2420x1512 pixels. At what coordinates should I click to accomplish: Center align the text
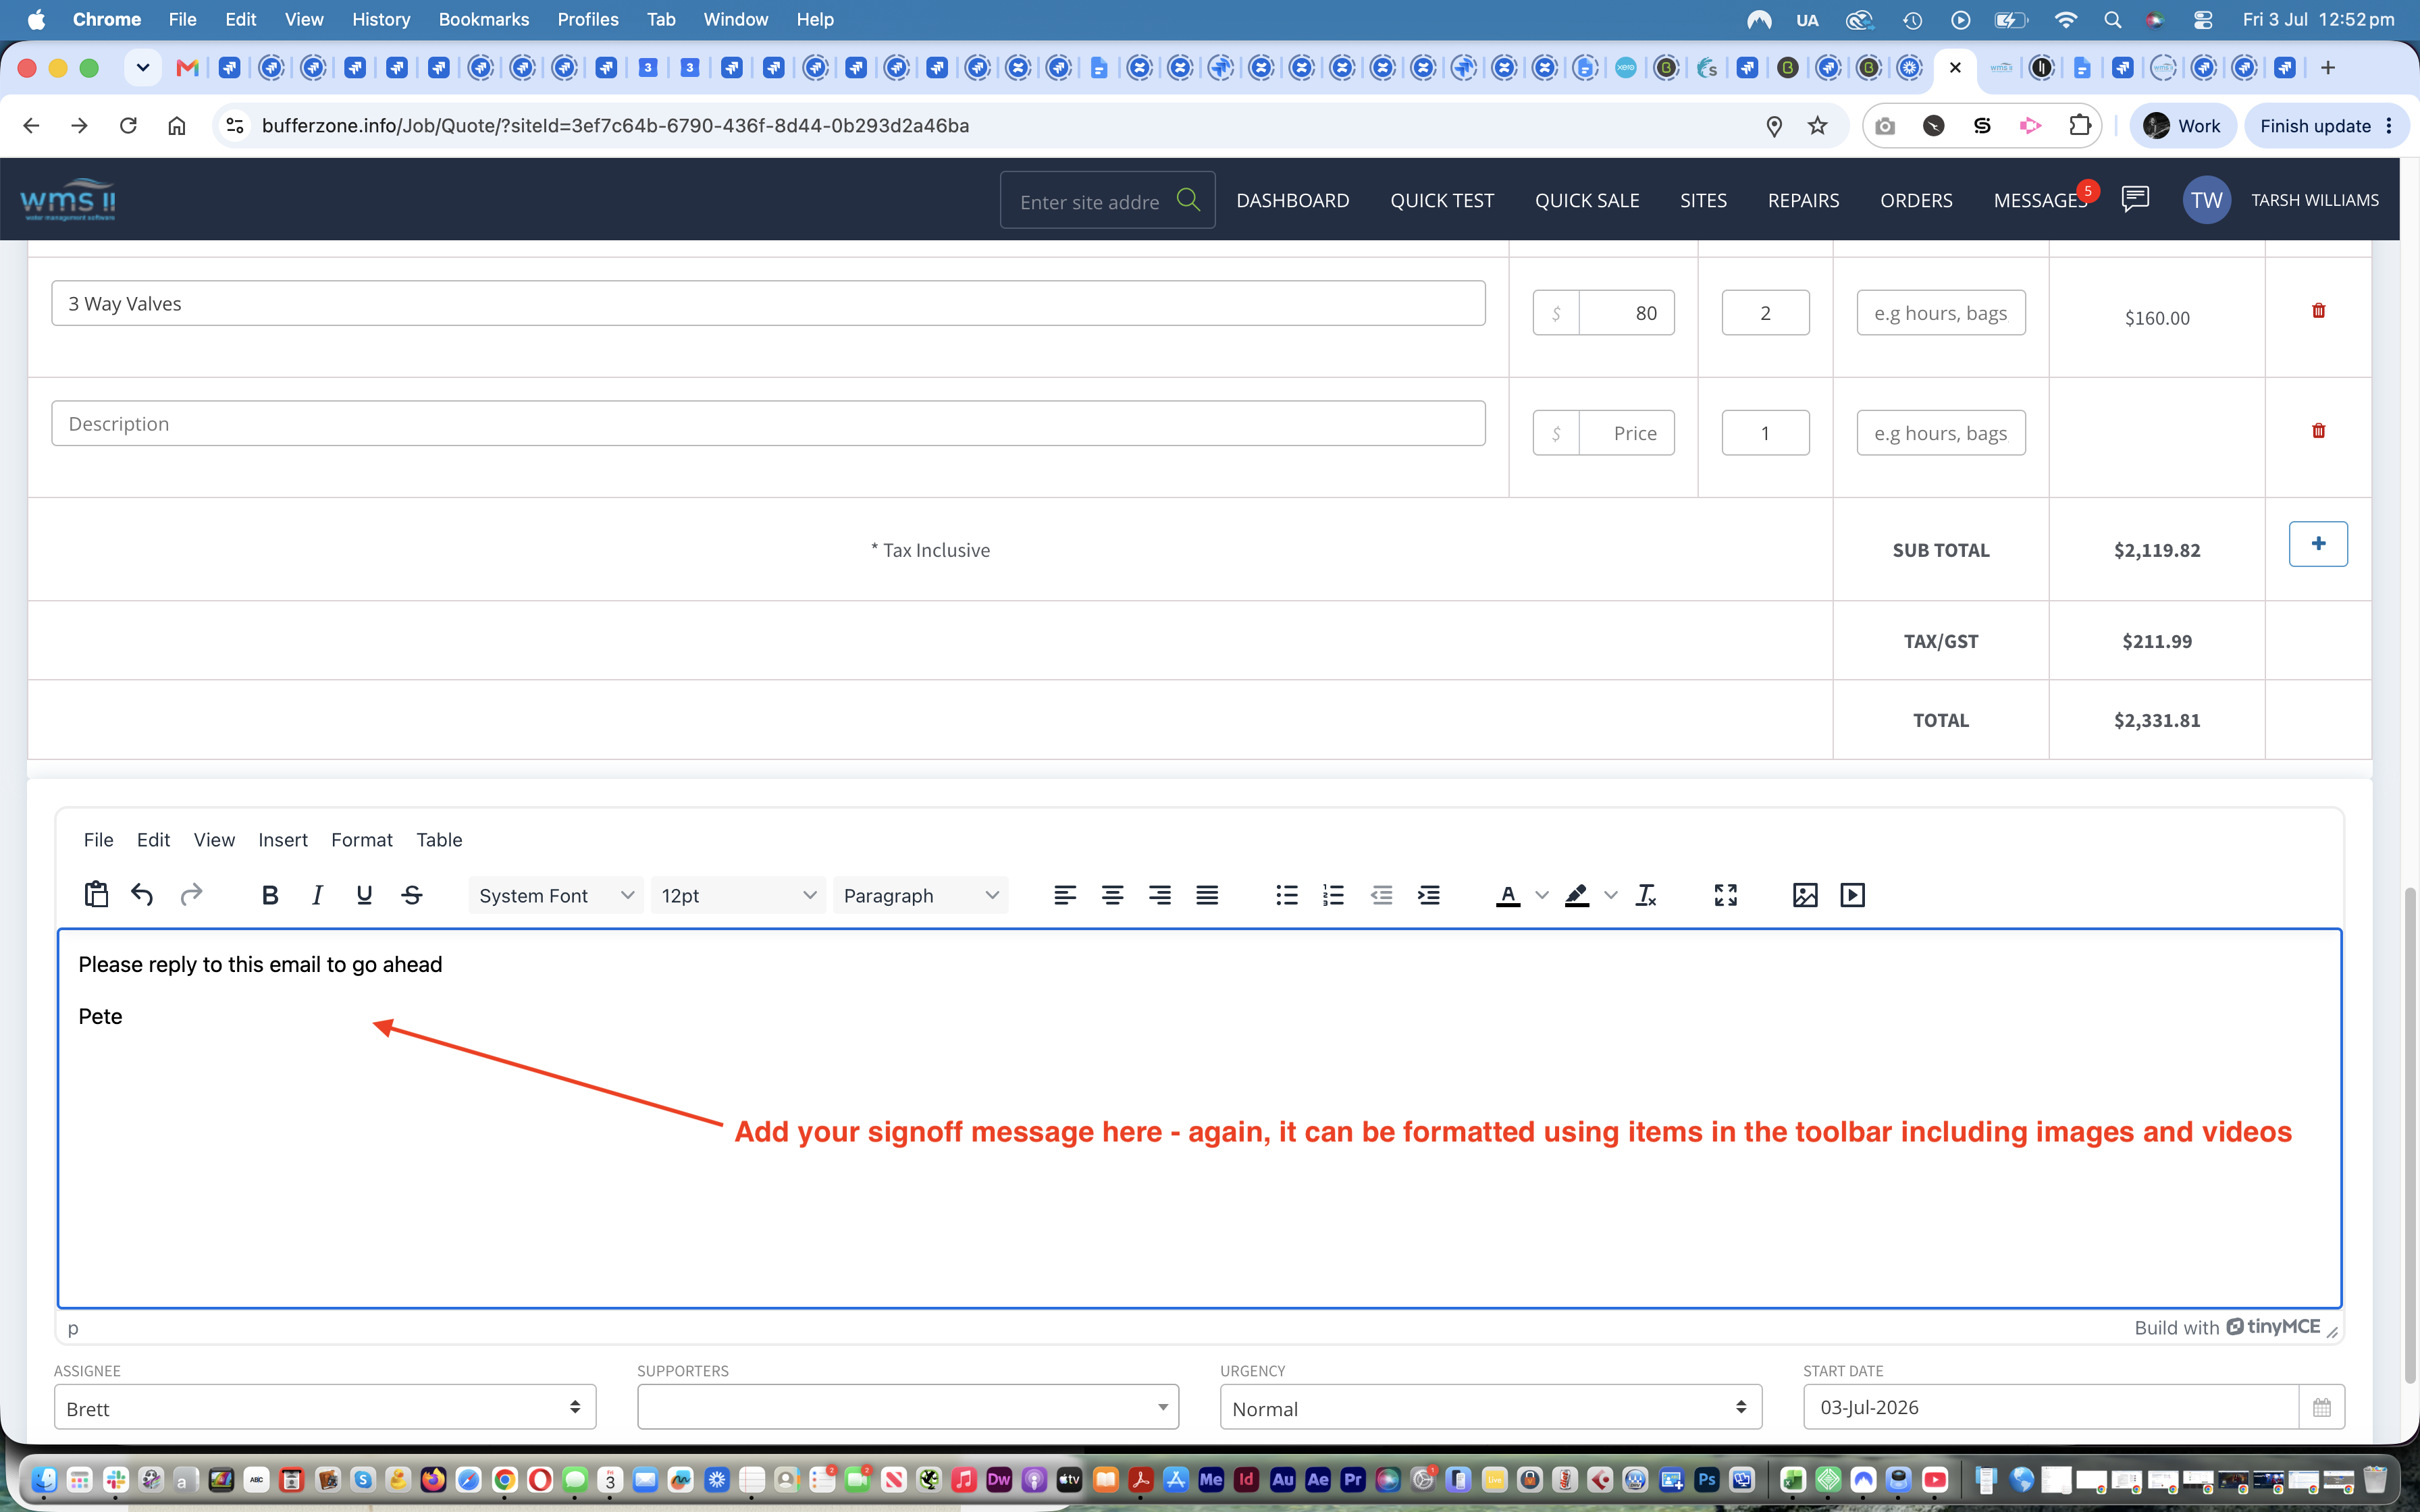click(1112, 895)
